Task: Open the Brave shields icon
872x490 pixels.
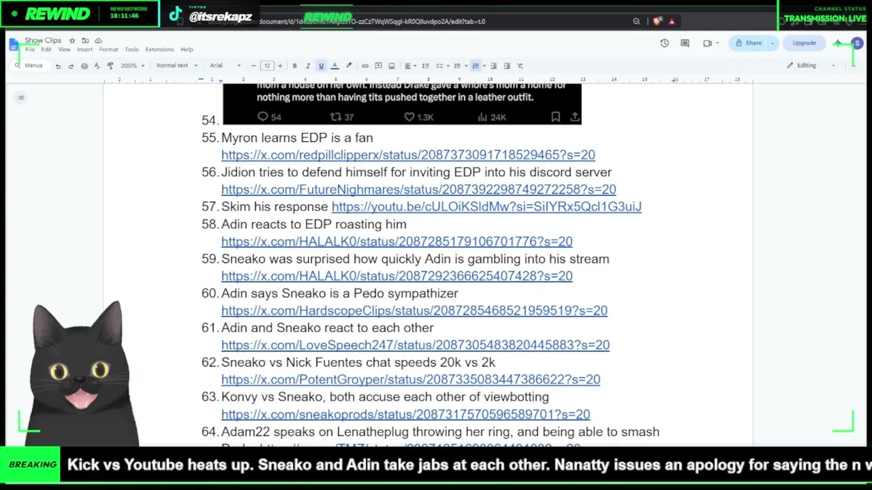Action: (657, 22)
